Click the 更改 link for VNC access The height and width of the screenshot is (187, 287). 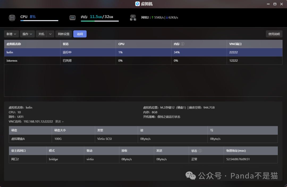coord(59,121)
